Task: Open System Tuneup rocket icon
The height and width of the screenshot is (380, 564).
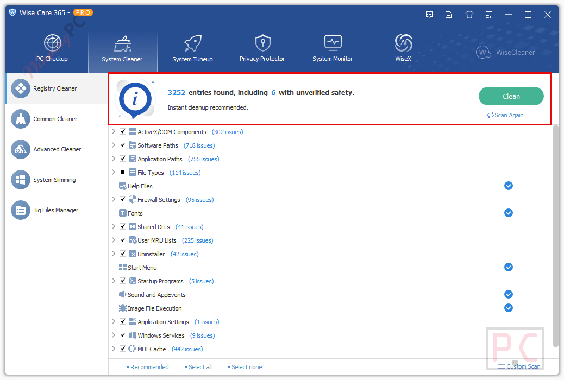Action: click(193, 43)
